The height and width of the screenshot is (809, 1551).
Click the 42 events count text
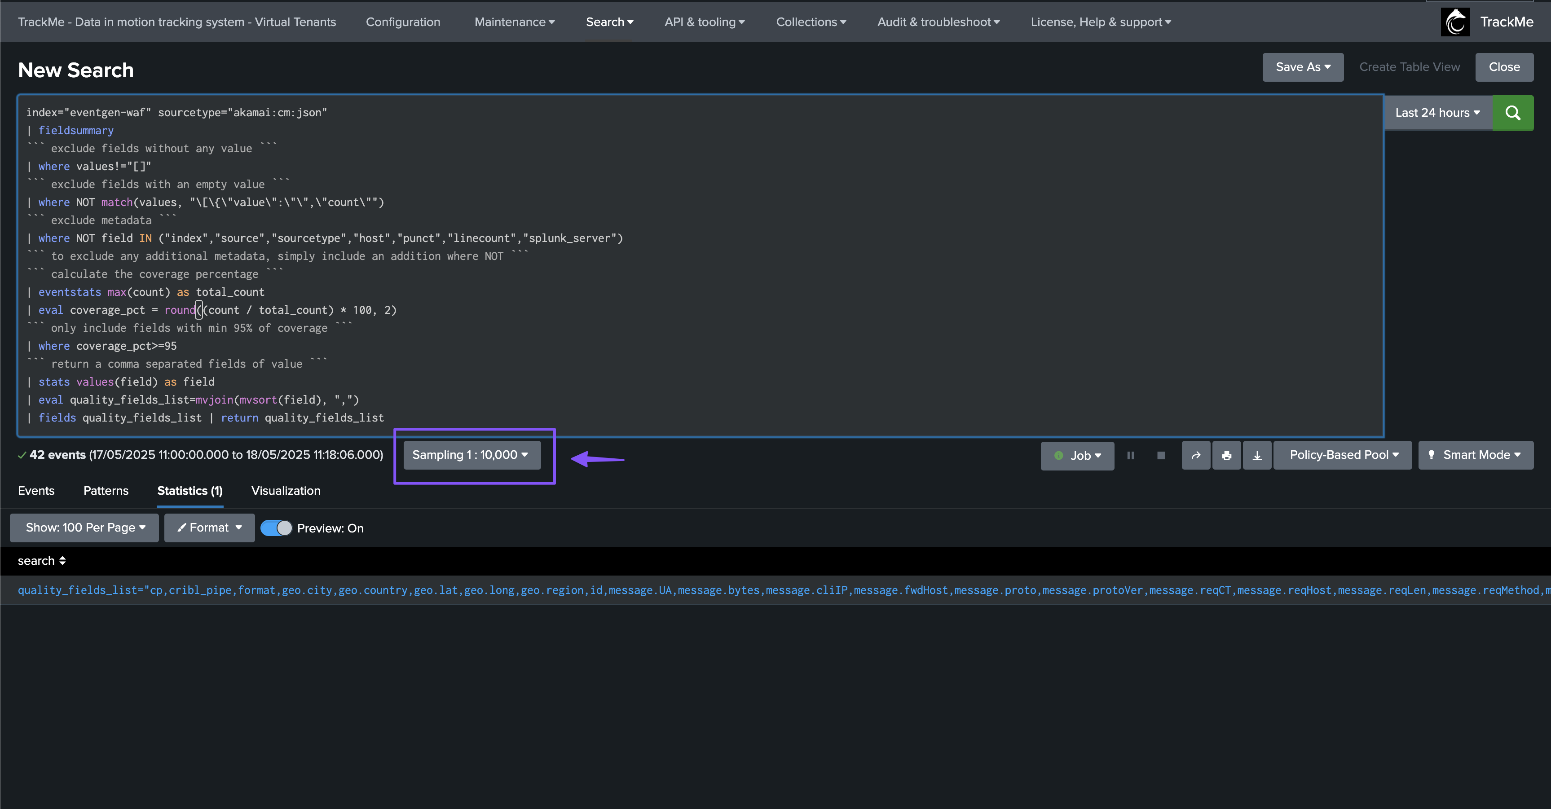(x=58, y=455)
